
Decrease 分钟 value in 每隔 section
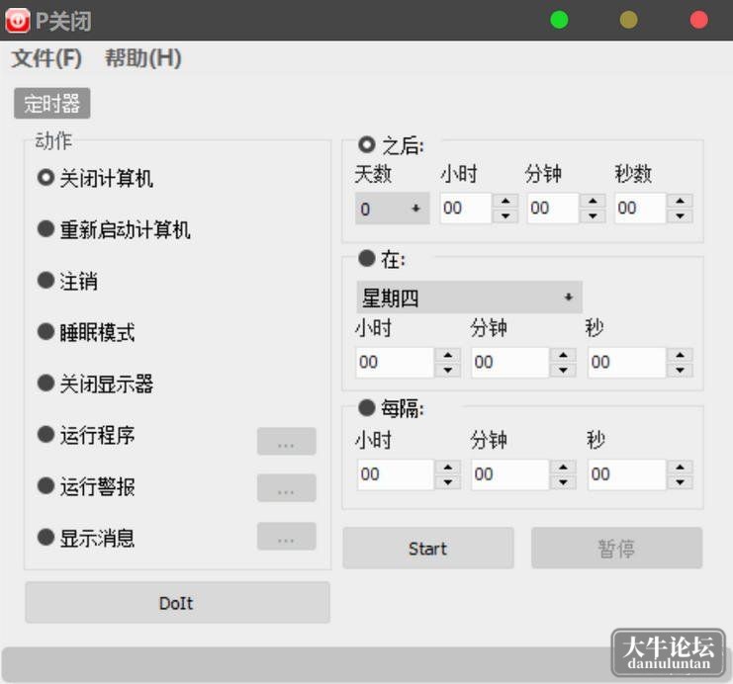[563, 482]
